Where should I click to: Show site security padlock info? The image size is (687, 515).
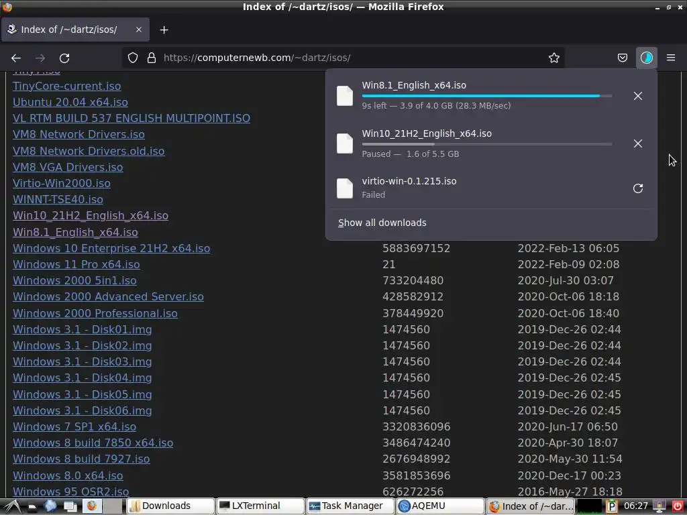[x=152, y=58]
